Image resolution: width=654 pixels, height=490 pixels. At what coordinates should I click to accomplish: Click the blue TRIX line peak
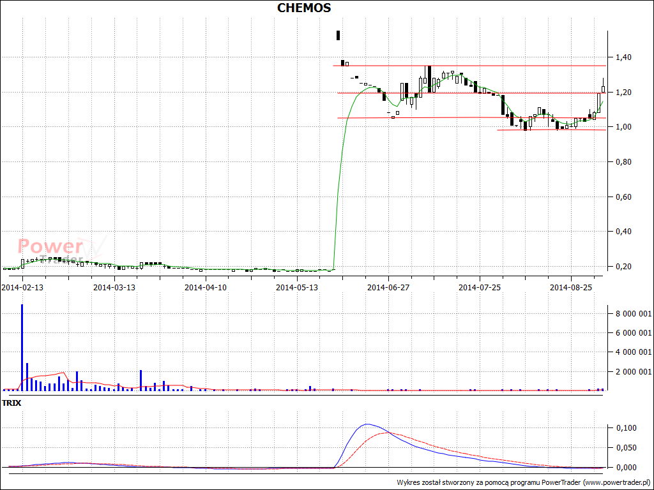pyautogui.click(x=367, y=424)
